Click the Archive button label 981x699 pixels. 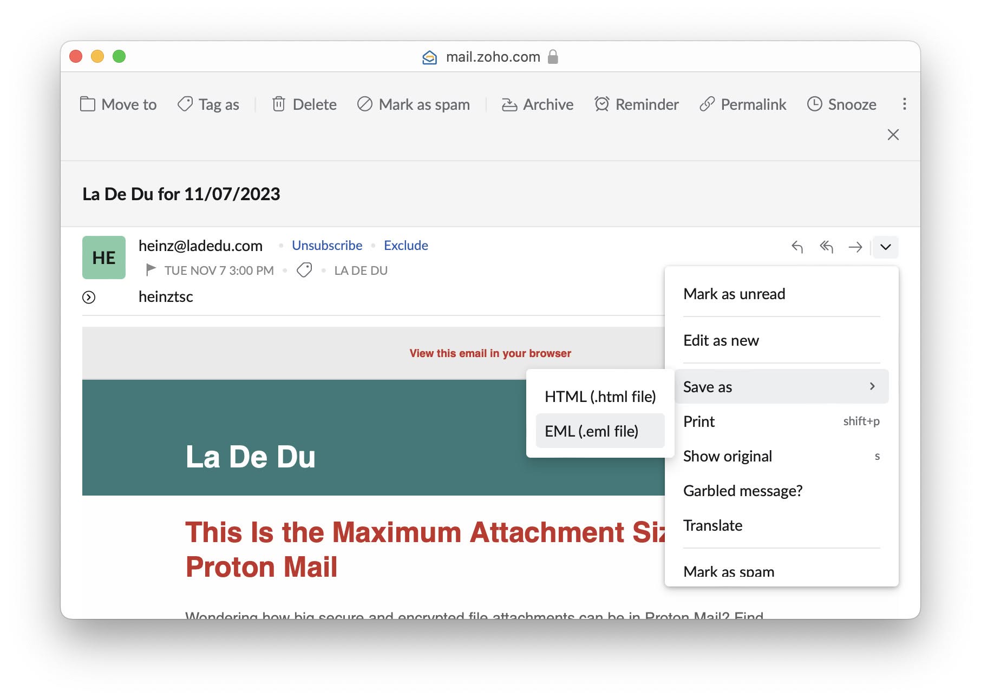548,104
